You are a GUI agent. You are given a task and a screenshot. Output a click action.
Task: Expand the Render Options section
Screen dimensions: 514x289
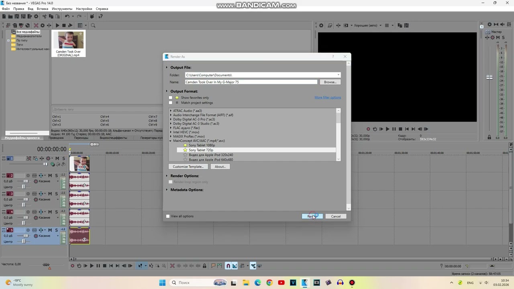point(167,176)
